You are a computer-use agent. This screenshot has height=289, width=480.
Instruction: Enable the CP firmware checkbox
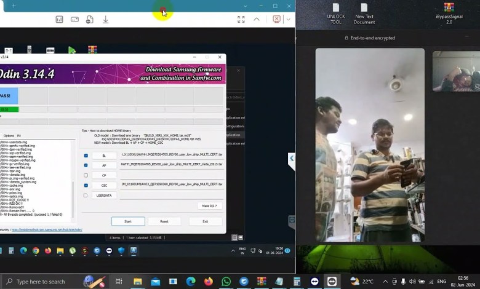[86, 175]
